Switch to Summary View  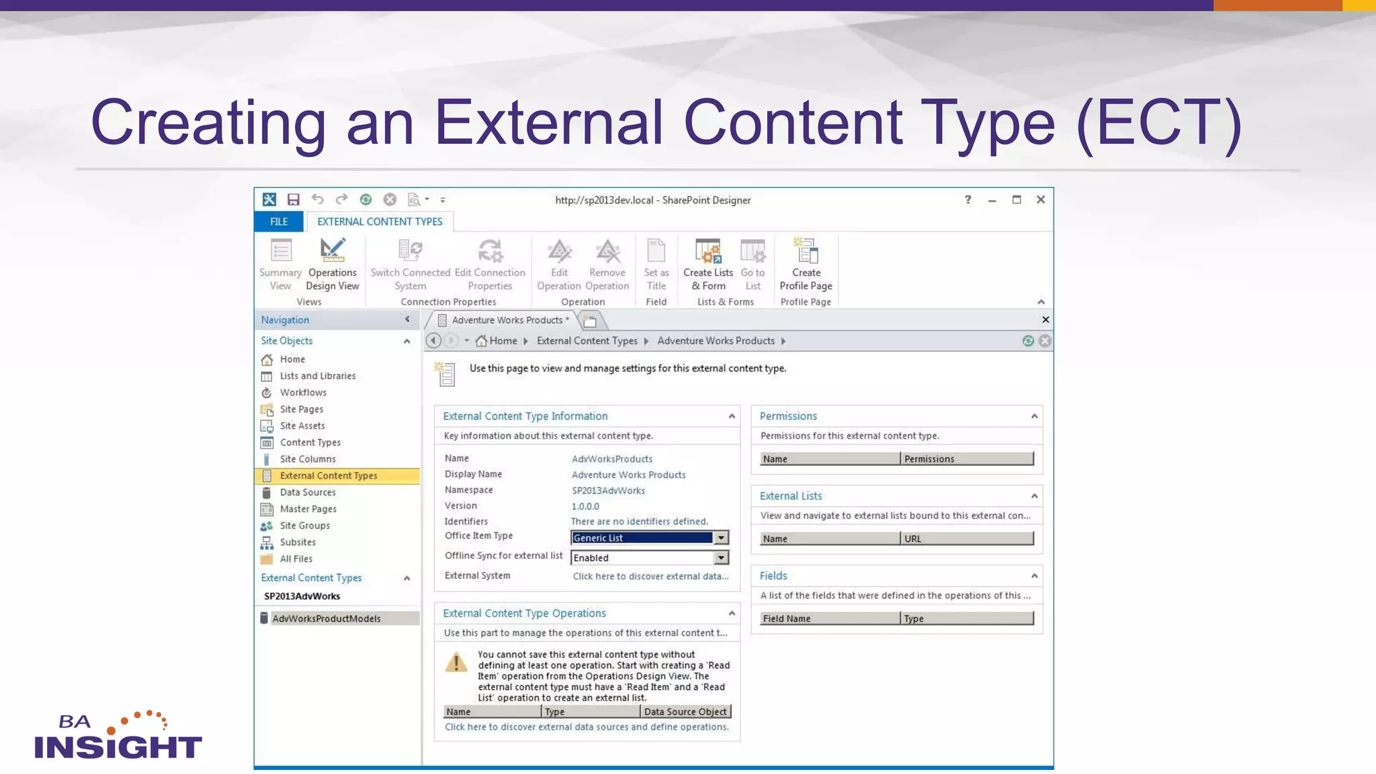280,265
